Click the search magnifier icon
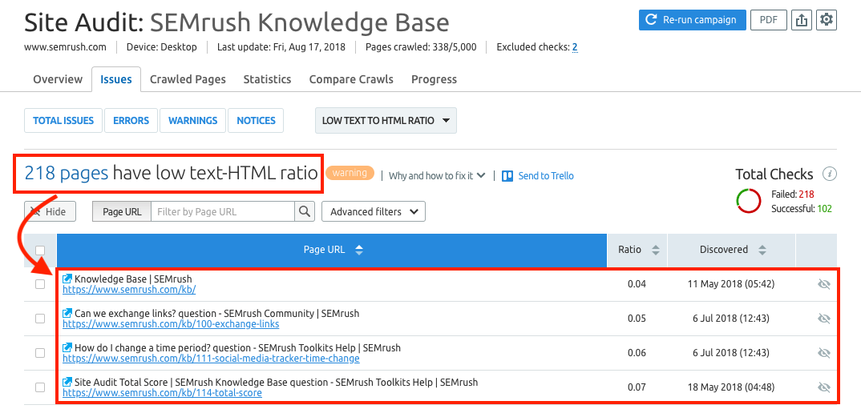 pos(305,211)
